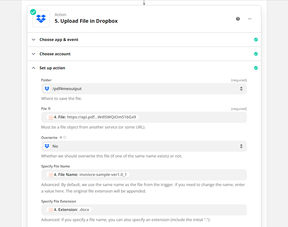Viewport: 288px width, 227px height.
Task: Click the step-4 icon in the File Name pill
Action: 51,174
